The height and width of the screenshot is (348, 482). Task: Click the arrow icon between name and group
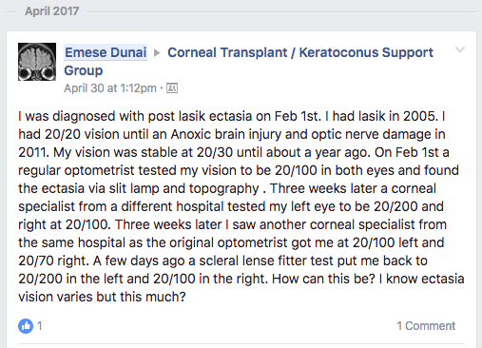pyautogui.click(x=157, y=53)
